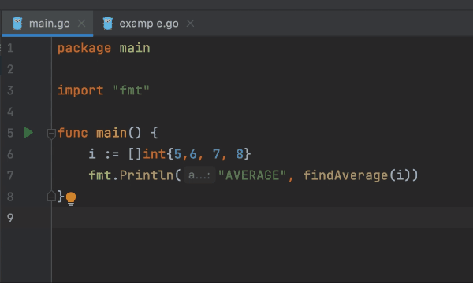Click the import keyword on line 3
Screen dimensions: 473x283
[80, 90]
